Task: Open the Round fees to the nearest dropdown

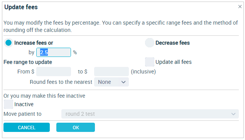Action: click(112, 82)
